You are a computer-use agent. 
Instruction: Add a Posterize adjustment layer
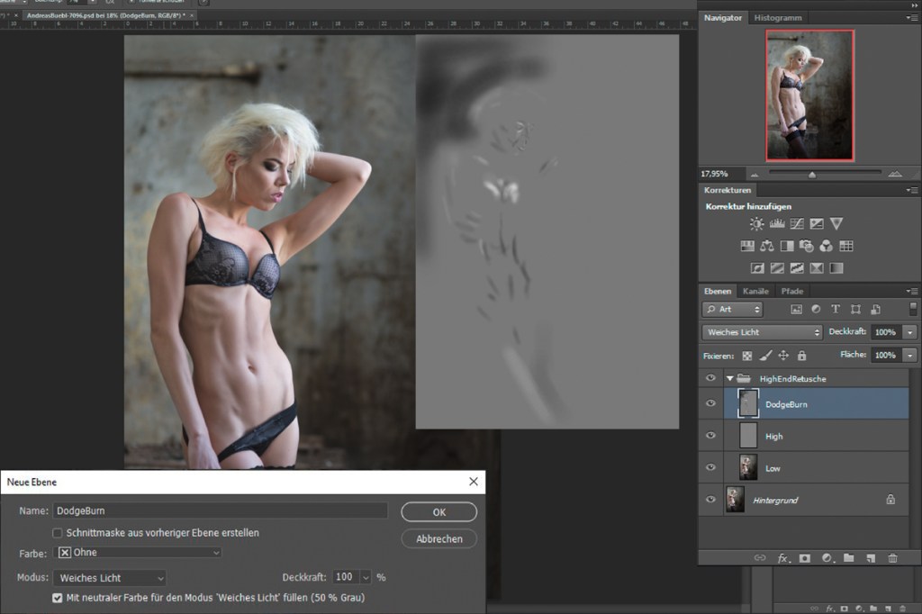(777, 268)
